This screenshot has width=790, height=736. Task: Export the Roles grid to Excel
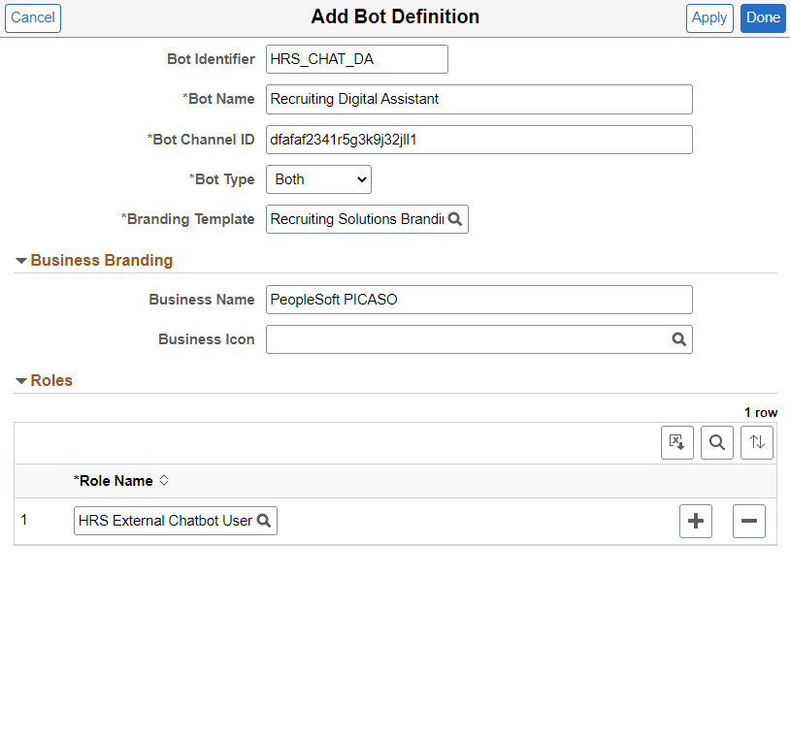click(x=677, y=442)
